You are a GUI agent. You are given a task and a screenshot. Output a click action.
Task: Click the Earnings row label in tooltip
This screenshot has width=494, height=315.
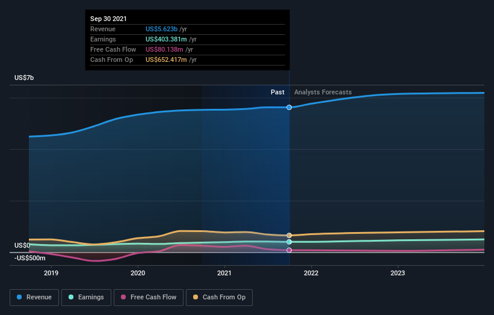(103, 39)
